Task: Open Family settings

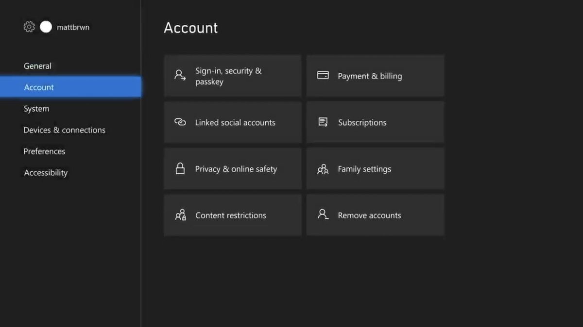Action: coord(375,168)
